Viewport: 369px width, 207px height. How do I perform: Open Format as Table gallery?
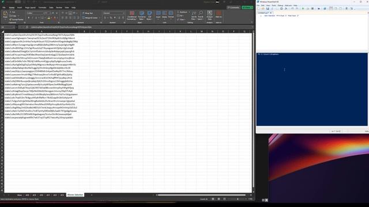point(142,16)
